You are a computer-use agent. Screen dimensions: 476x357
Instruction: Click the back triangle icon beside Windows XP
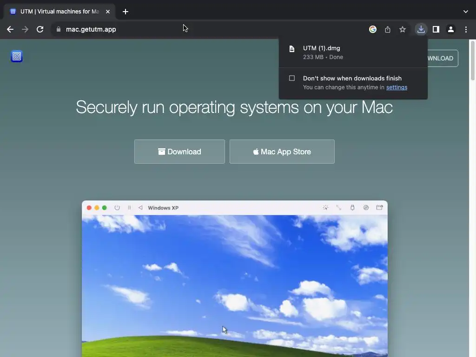(140, 208)
